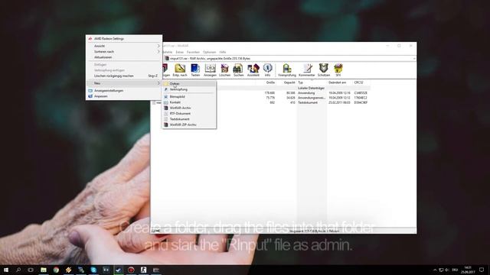Expand the Ansicht submenu in context menu
Viewport: 490px width, 275px height.
coord(124,46)
